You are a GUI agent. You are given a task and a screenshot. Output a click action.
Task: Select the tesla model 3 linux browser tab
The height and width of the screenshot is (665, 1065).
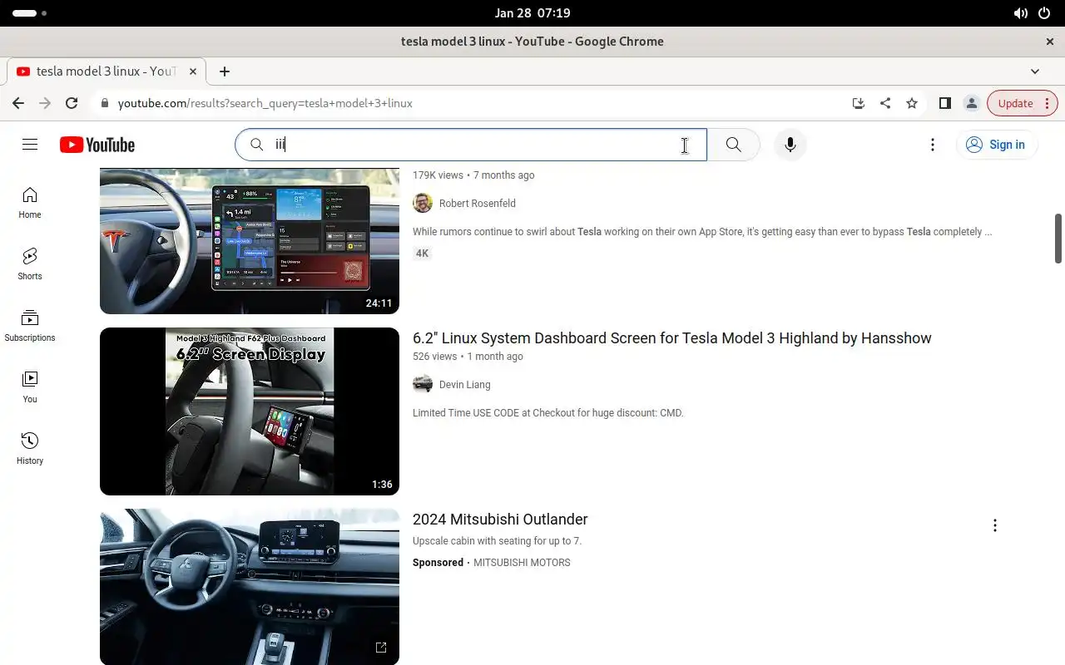[106, 71]
